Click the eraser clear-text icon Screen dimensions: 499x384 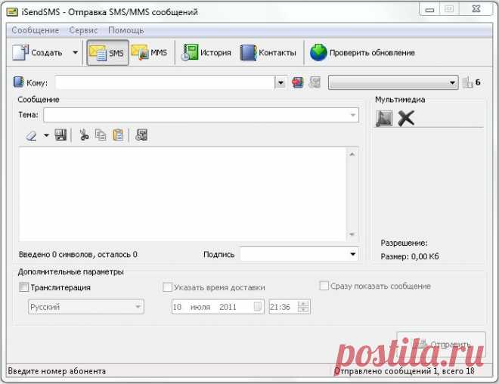click(x=31, y=135)
